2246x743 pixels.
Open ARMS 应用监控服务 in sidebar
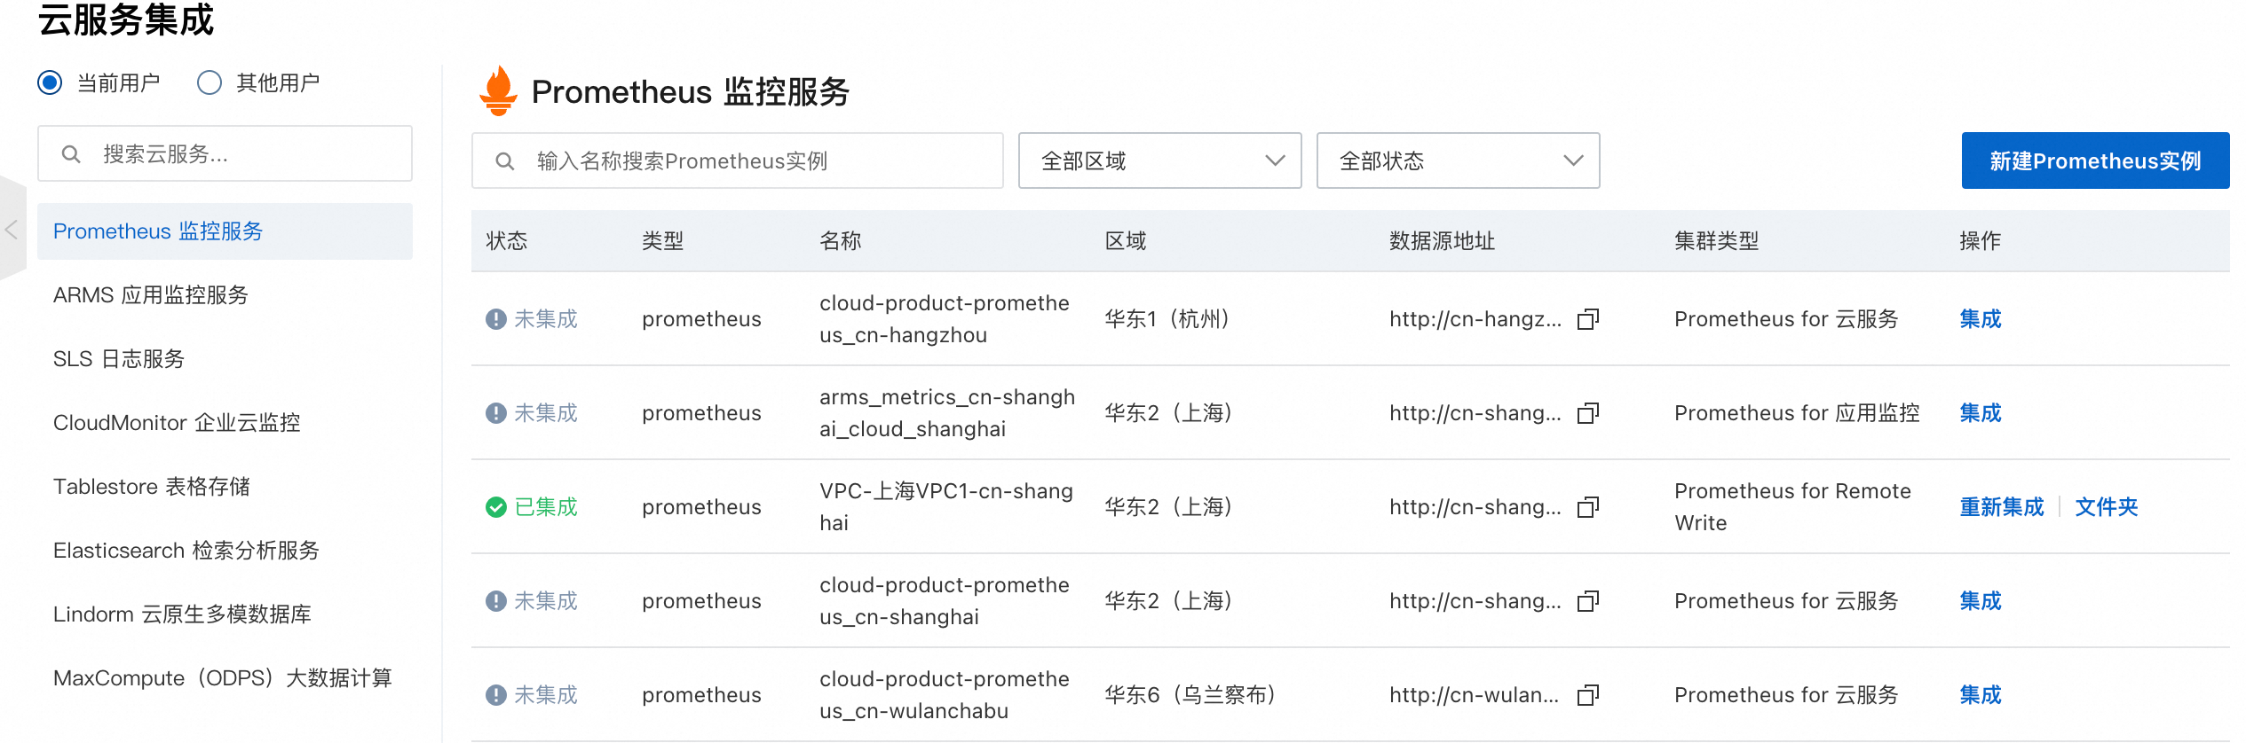point(151,295)
